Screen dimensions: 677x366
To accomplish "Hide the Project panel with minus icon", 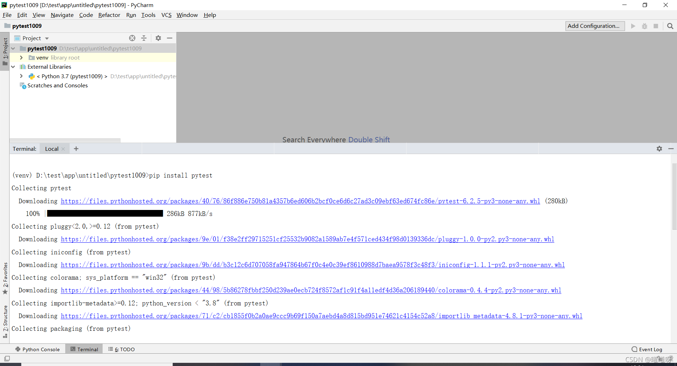I will click(x=170, y=38).
